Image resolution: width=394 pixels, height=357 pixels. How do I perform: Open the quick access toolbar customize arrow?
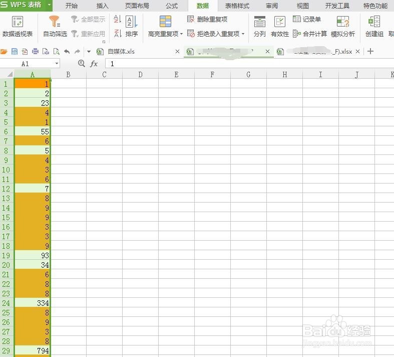(x=89, y=52)
